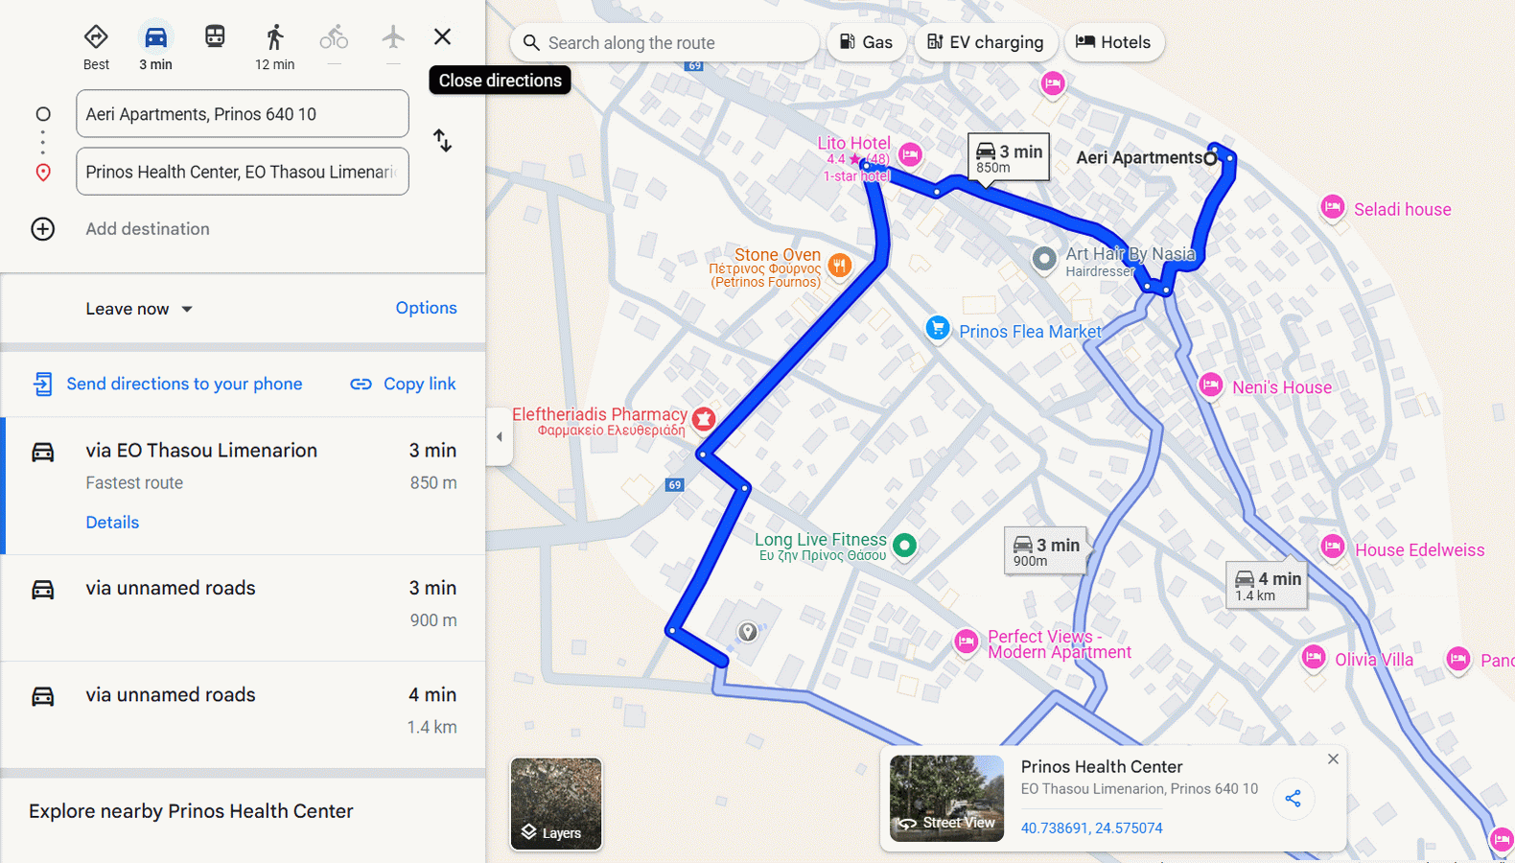Image resolution: width=1515 pixels, height=863 pixels.
Task: Collapse the side panel arrow
Action: tap(499, 437)
